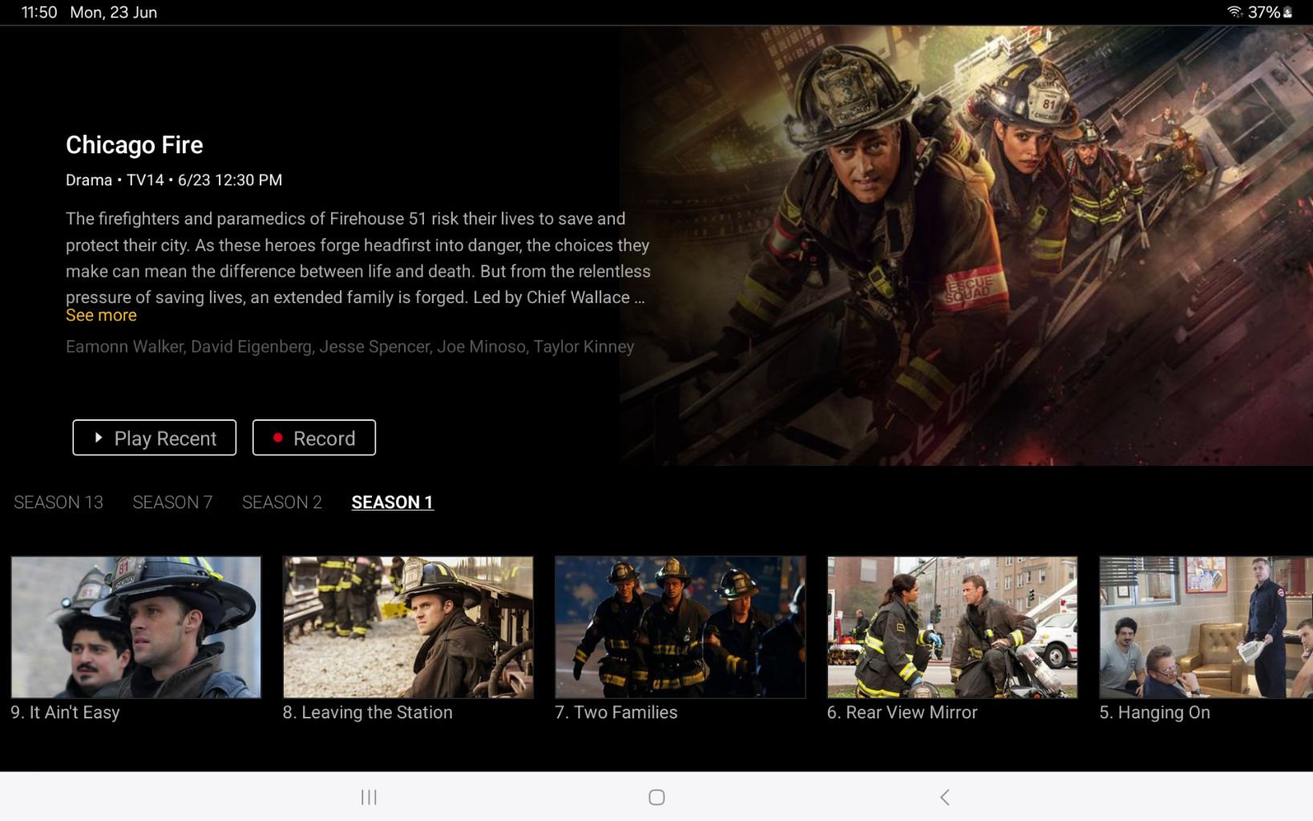
Task: Open episode 9 It Ain't Easy thumbnail
Action: 136,627
